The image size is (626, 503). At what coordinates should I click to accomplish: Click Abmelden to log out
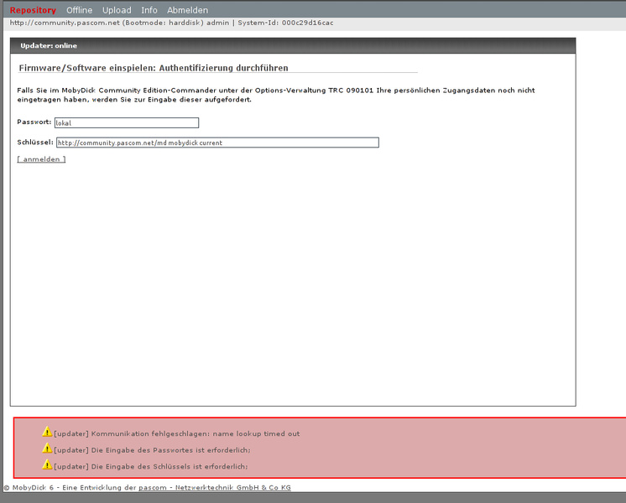click(x=187, y=10)
